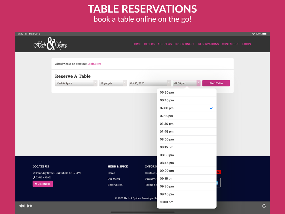
Task: Open ORDER ONLINE in navigation
Action: 185,44
